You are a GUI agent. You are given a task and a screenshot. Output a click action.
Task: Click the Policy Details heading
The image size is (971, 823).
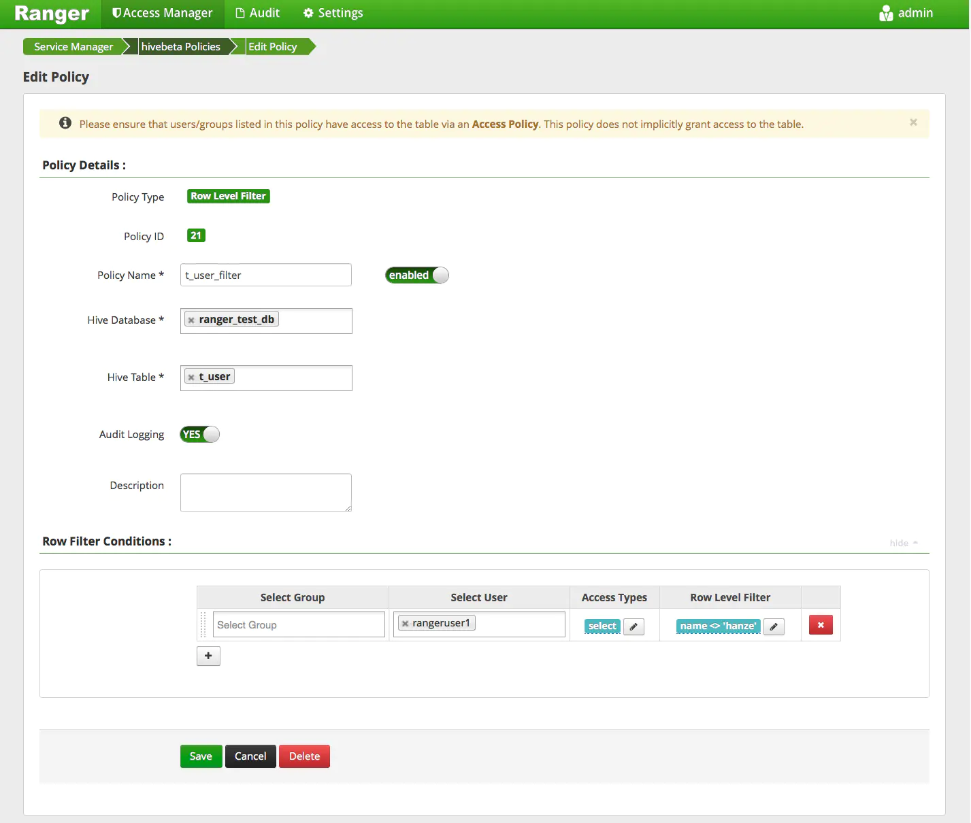(x=84, y=165)
